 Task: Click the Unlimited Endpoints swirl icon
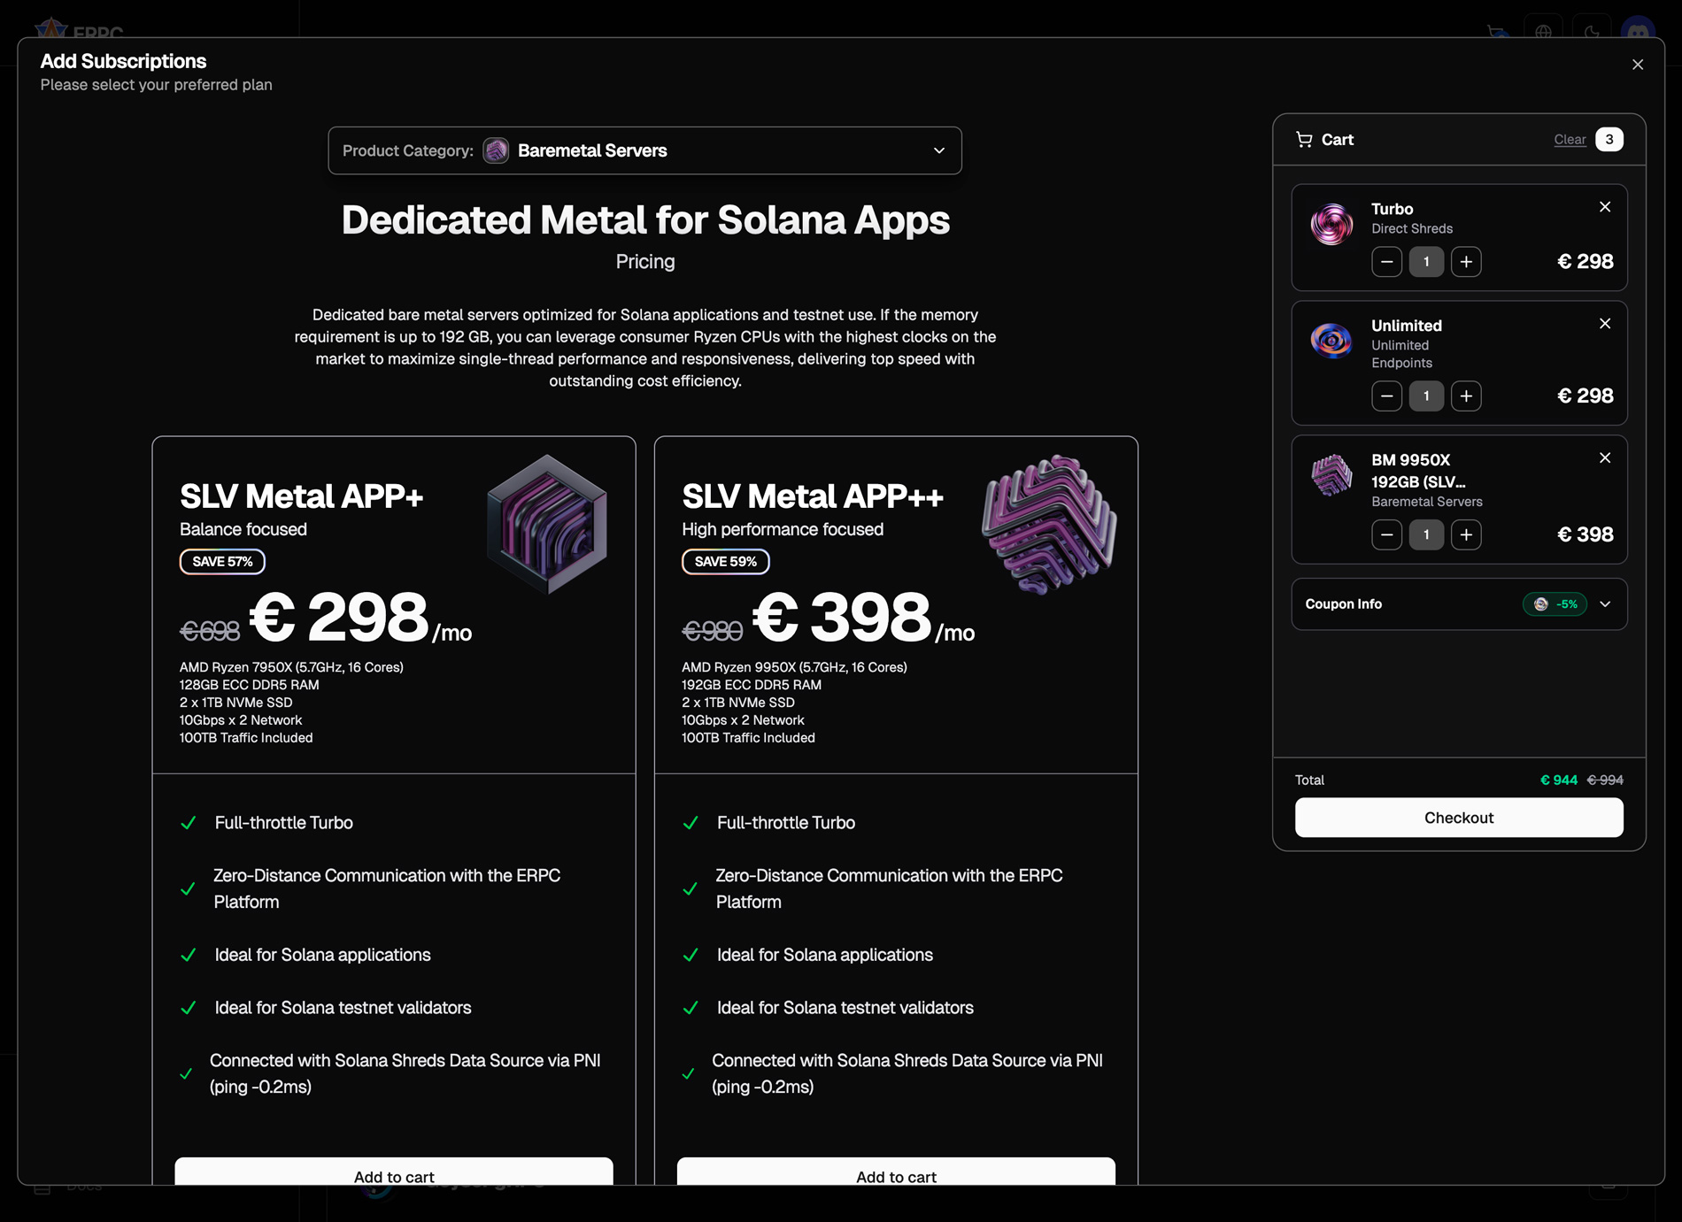(1331, 342)
